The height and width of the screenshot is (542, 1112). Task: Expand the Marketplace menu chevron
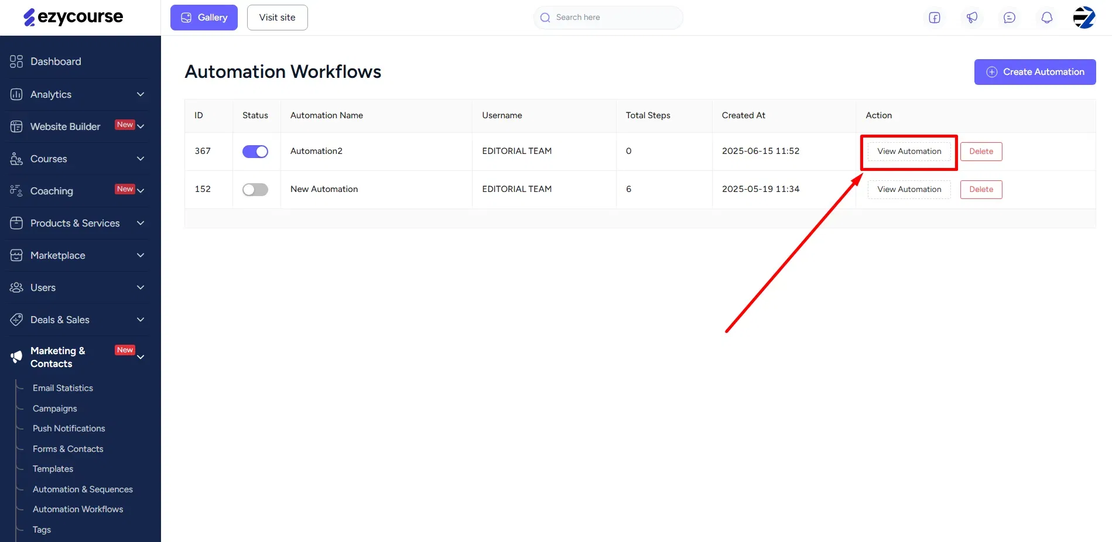coord(141,255)
